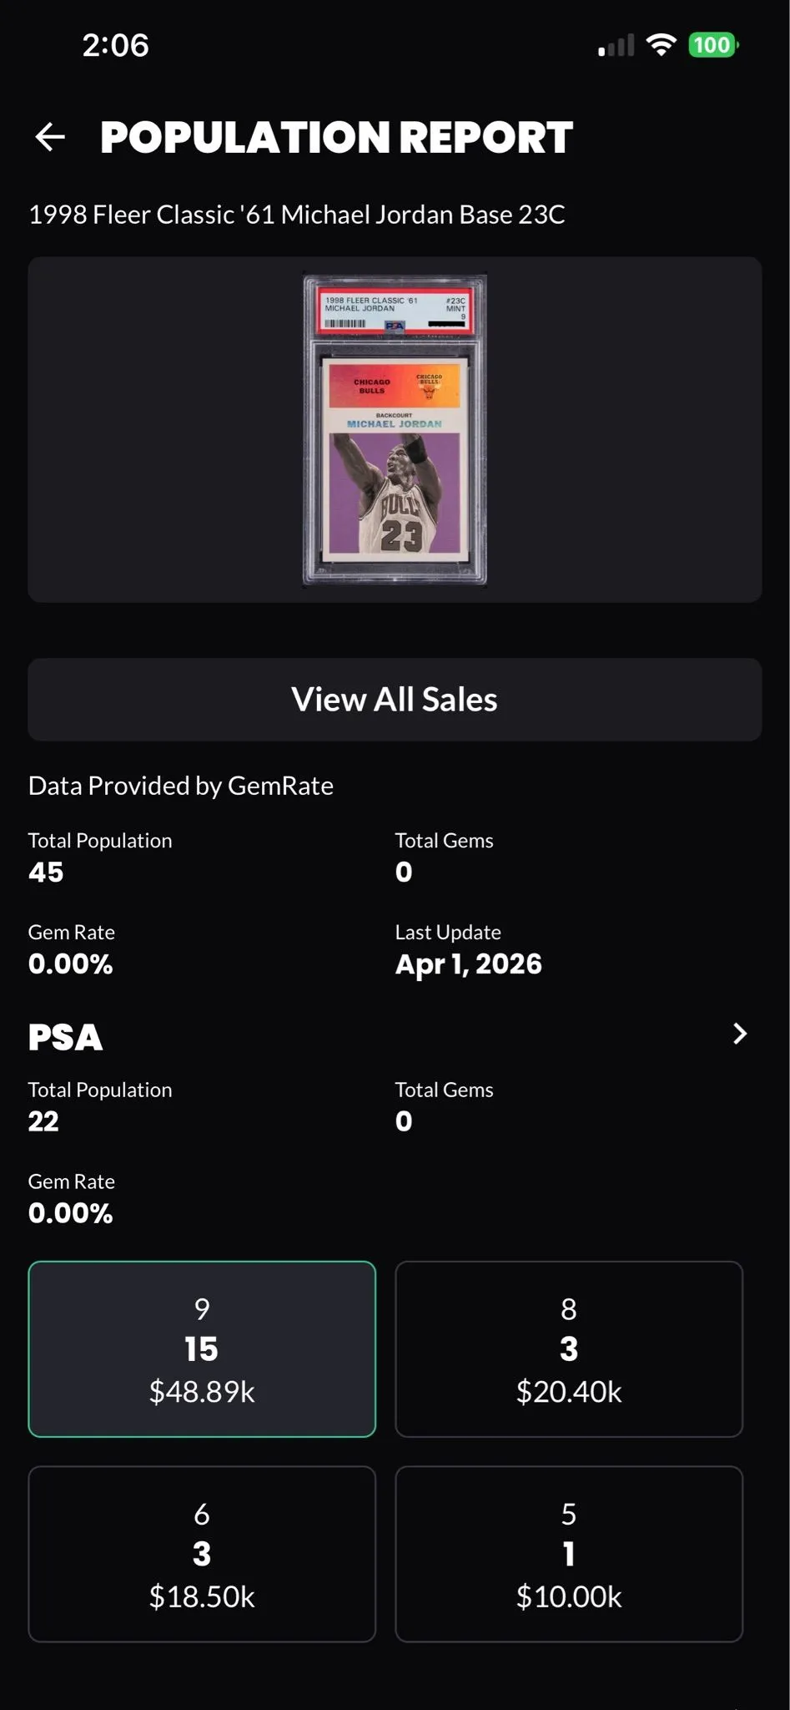Tap the overall Total Population value 45
Viewport: 790px width, 1710px height.
(46, 872)
